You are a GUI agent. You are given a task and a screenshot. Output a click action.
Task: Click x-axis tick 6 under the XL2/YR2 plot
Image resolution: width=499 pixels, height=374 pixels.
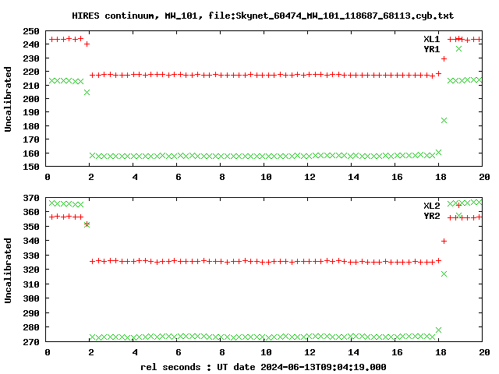click(179, 352)
